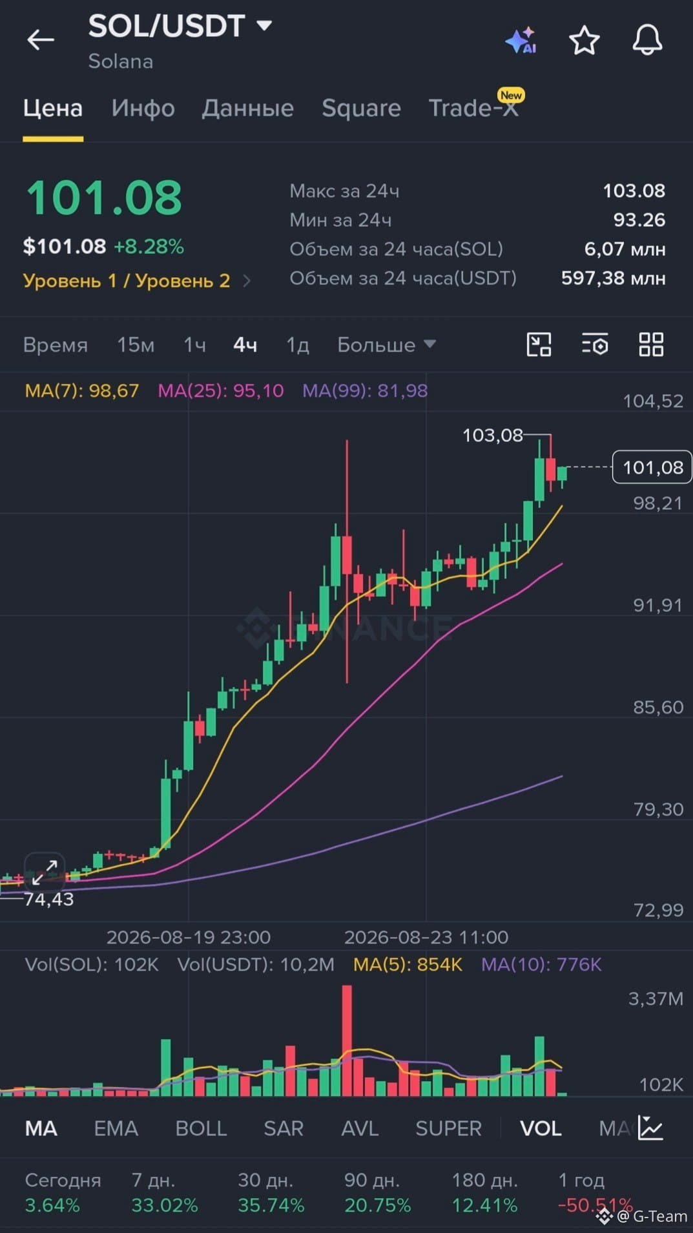Open Уровень 1 / Уровень 2 details
693x1233 pixels.
[136, 280]
